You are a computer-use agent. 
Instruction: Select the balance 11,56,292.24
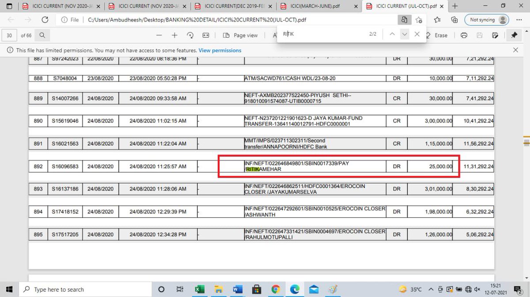point(479,144)
